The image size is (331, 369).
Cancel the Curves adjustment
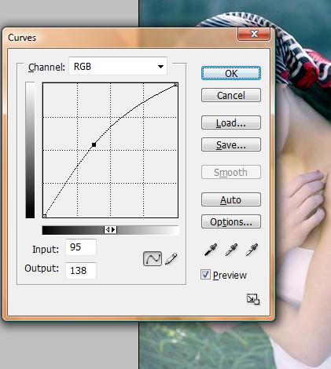pyautogui.click(x=231, y=95)
